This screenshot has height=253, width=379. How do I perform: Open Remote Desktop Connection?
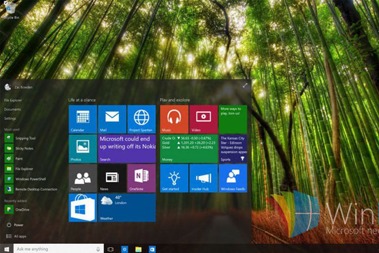click(x=31, y=189)
